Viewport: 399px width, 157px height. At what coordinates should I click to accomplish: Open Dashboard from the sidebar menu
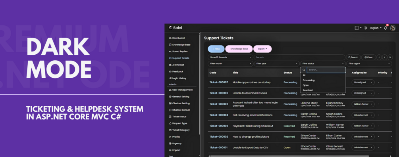178,38
